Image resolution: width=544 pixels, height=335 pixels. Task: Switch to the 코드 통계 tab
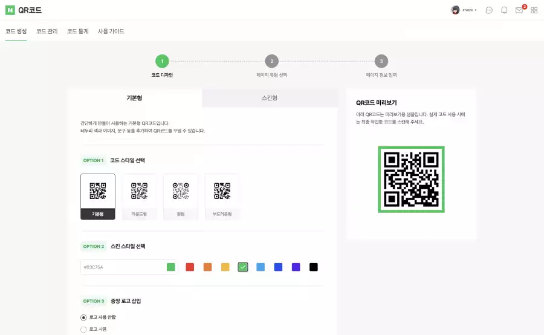(x=78, y=31)
